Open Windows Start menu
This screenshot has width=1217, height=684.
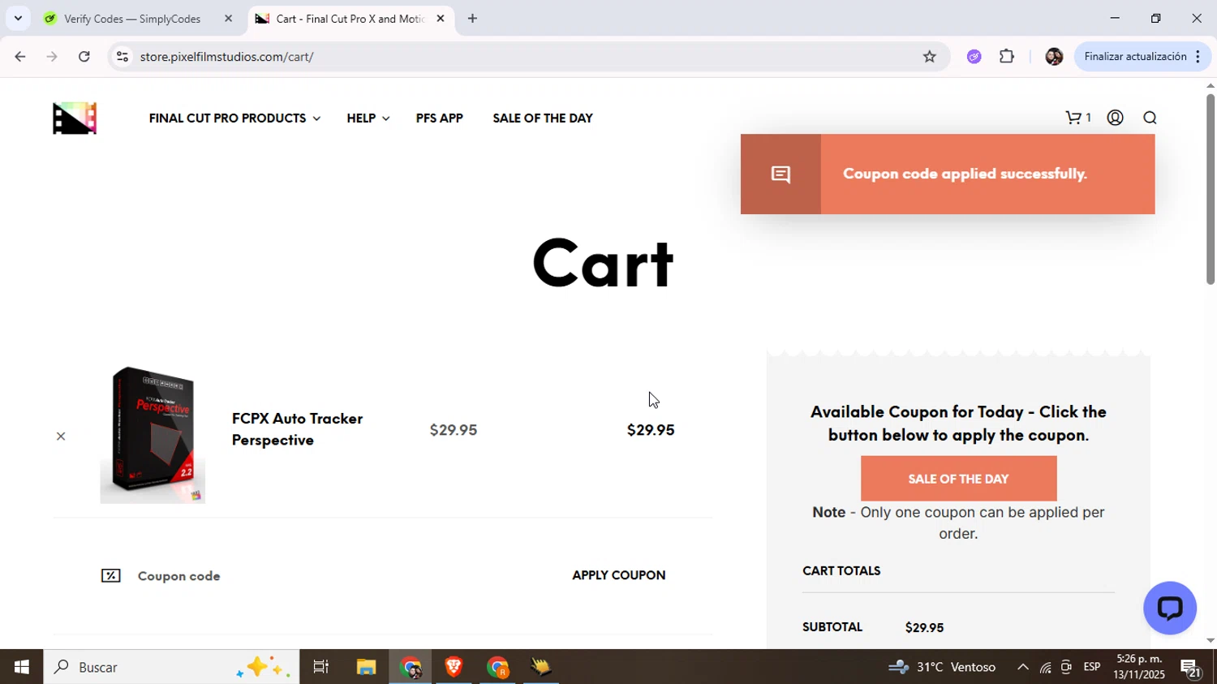tap(21, 667)
